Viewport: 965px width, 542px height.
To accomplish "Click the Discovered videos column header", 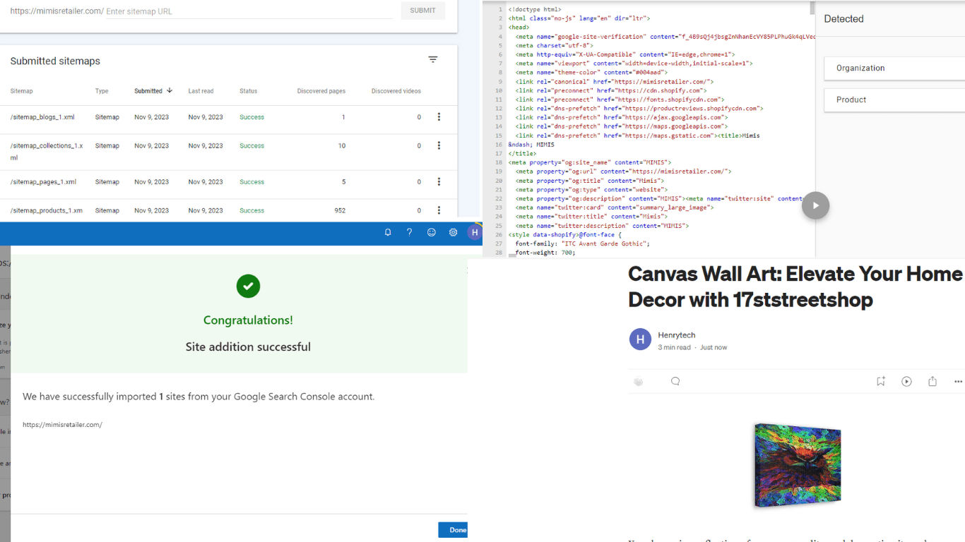I will point(396,91).
